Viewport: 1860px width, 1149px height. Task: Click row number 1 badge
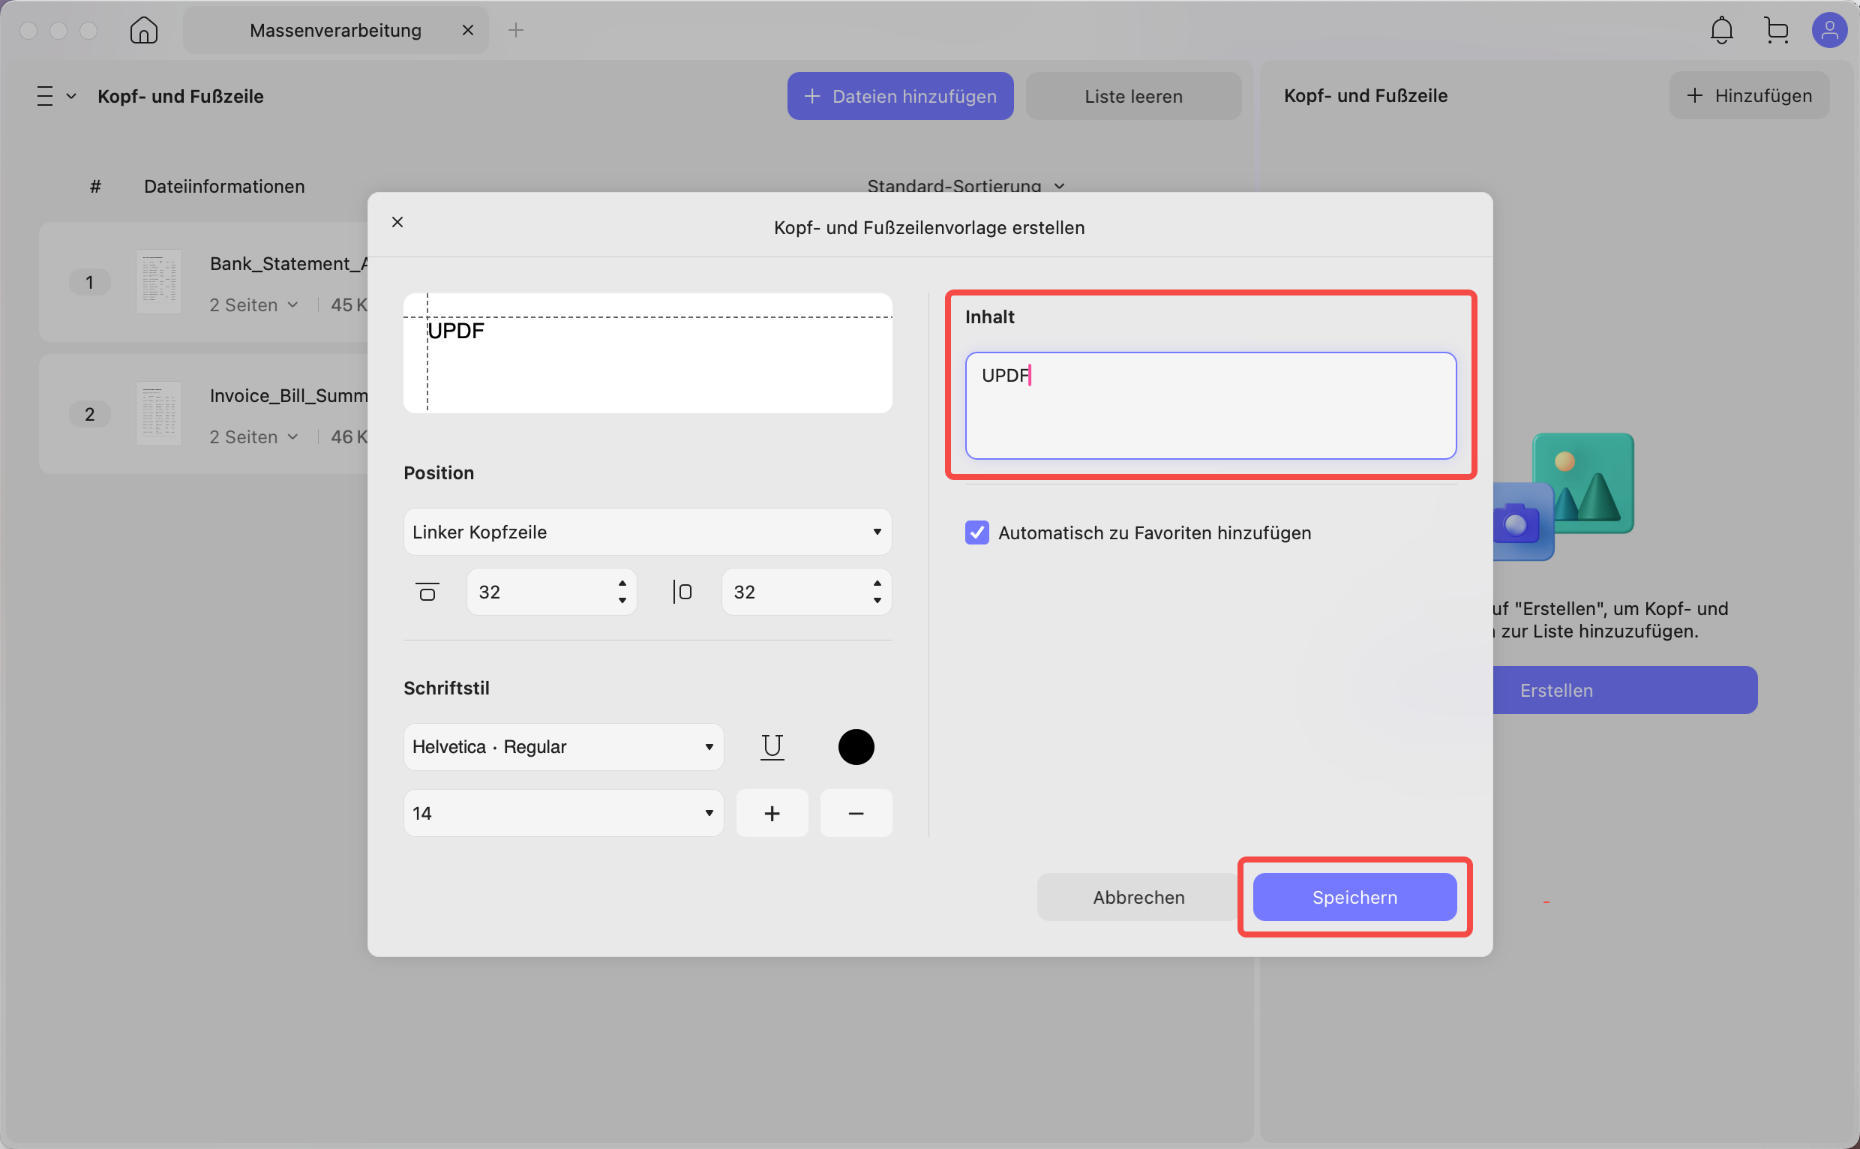90,283
